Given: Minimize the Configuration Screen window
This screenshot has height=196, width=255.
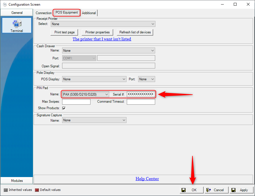Looking at the screenshot, I should [x=222, y=4].
